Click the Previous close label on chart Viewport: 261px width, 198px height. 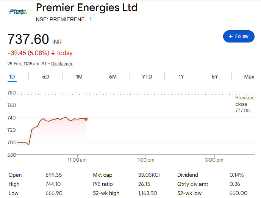click(x=245, y=101)
